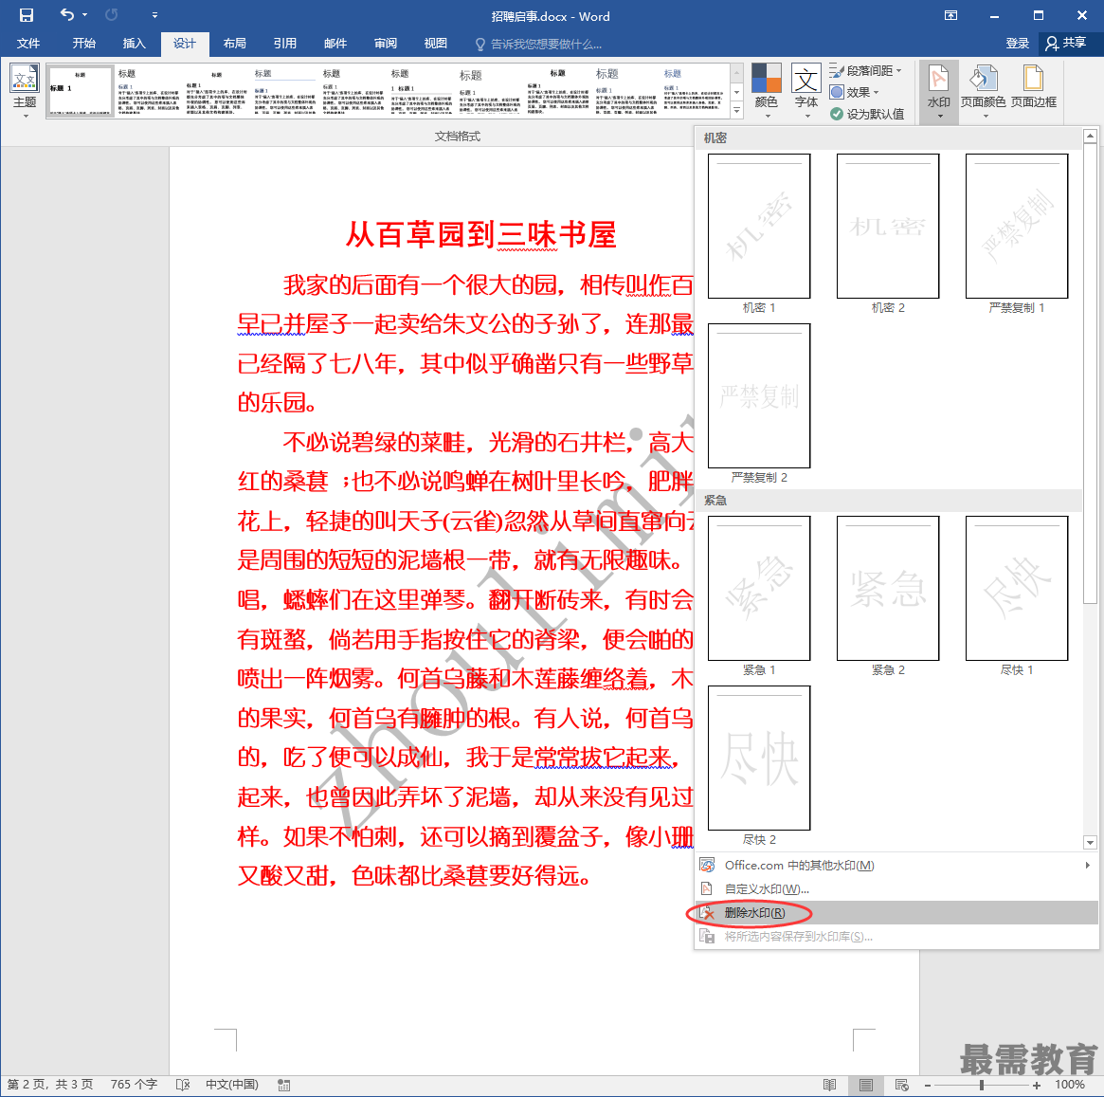This screenshot has width=1104, height=1097.
Task: Open the 水印 dropdown arrow
Action: coord(939,117)
